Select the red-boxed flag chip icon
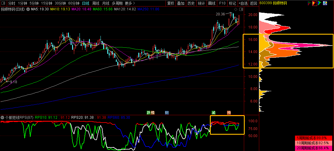334x151 pixels. [315, 3]
